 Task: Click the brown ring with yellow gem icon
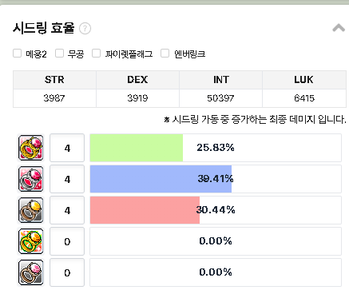pyautogui.click(x=30, y=210)
